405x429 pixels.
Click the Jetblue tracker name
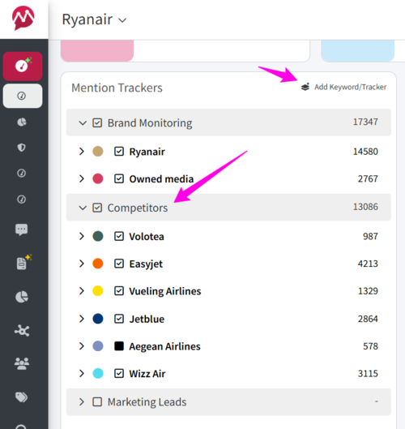pos(147,319)
